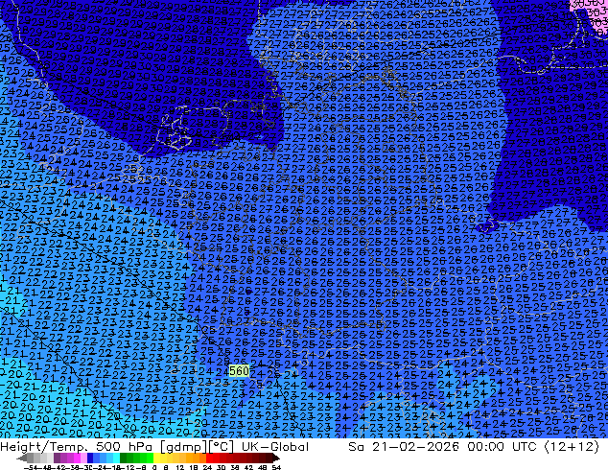This screenshot has width=608, height=470.
Task: Pick the bright red legend swatch
Action: tap(209, 458)
